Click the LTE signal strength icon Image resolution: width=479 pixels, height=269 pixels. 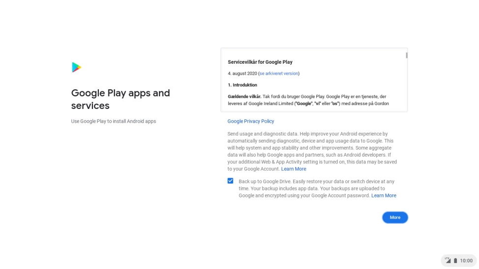point(448,260)
